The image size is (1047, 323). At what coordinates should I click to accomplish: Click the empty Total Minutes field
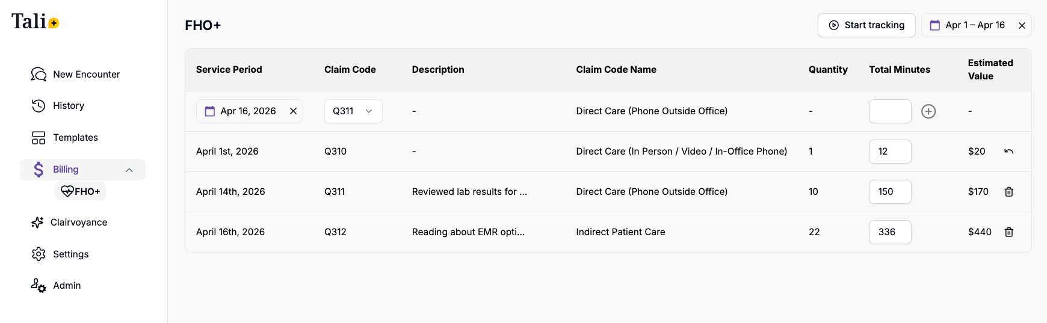890,111
